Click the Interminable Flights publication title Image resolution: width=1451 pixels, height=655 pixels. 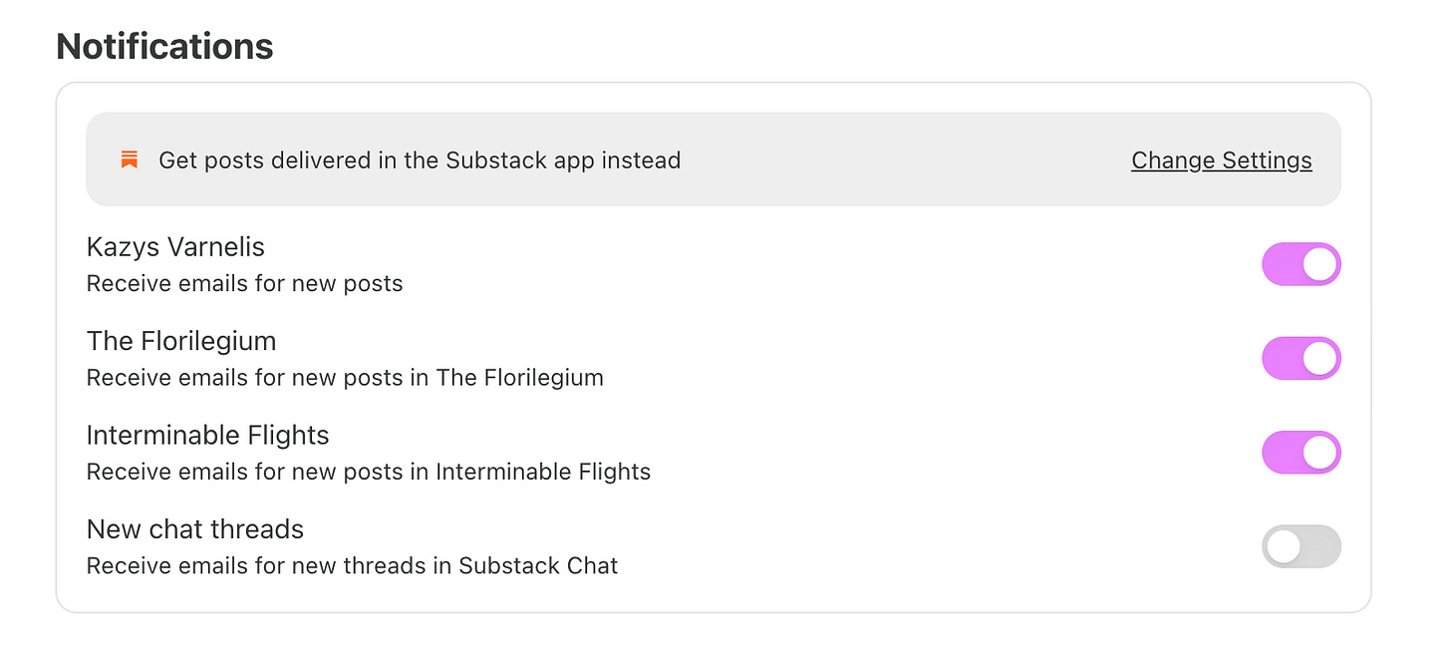(207, 435)
